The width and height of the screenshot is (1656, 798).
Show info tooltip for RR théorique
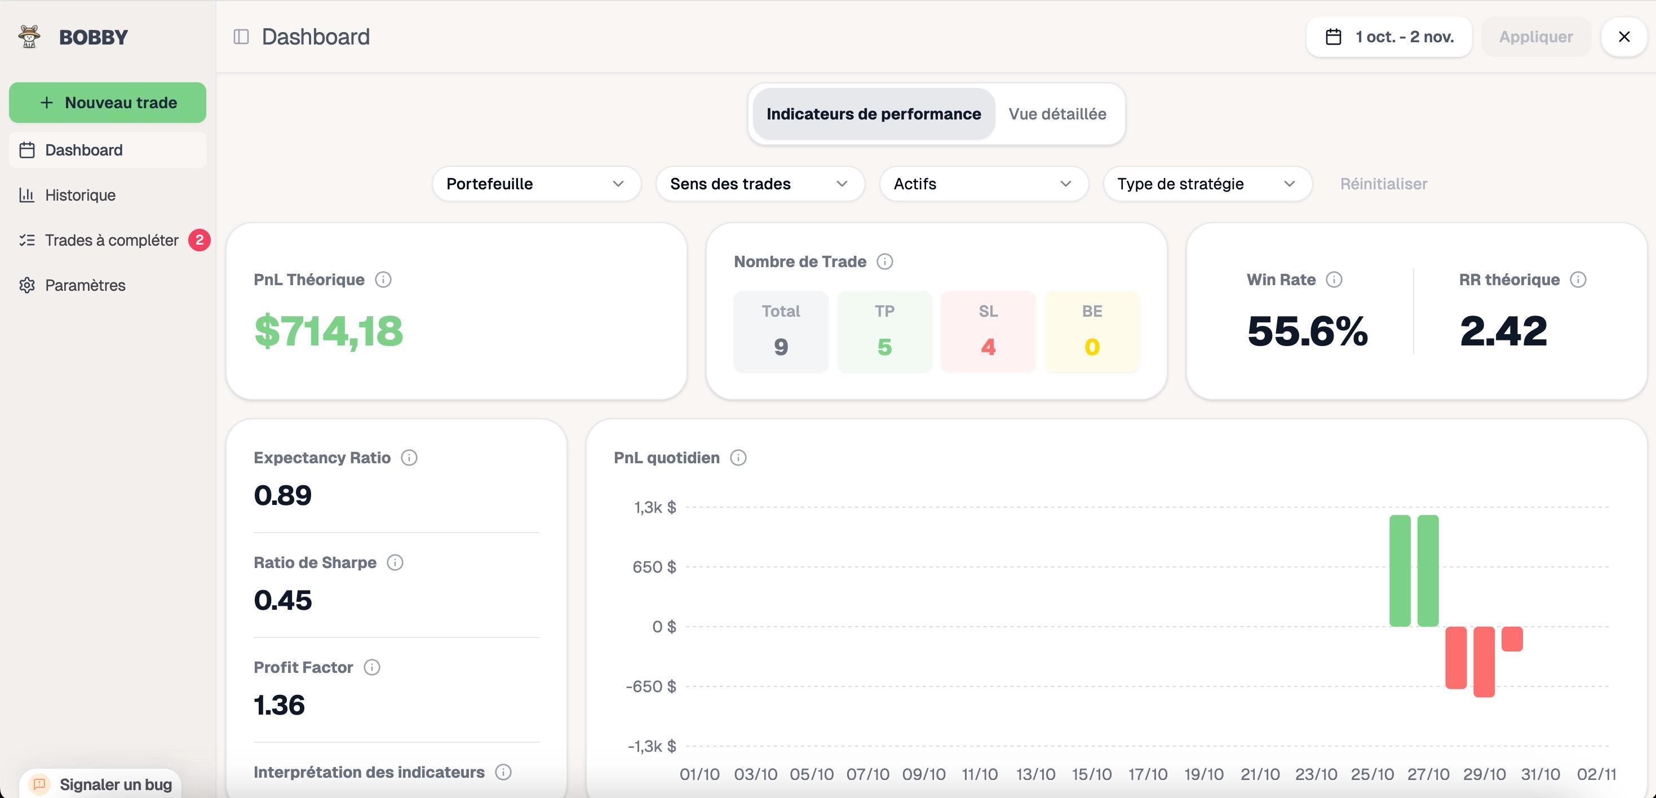[1578, 280]
